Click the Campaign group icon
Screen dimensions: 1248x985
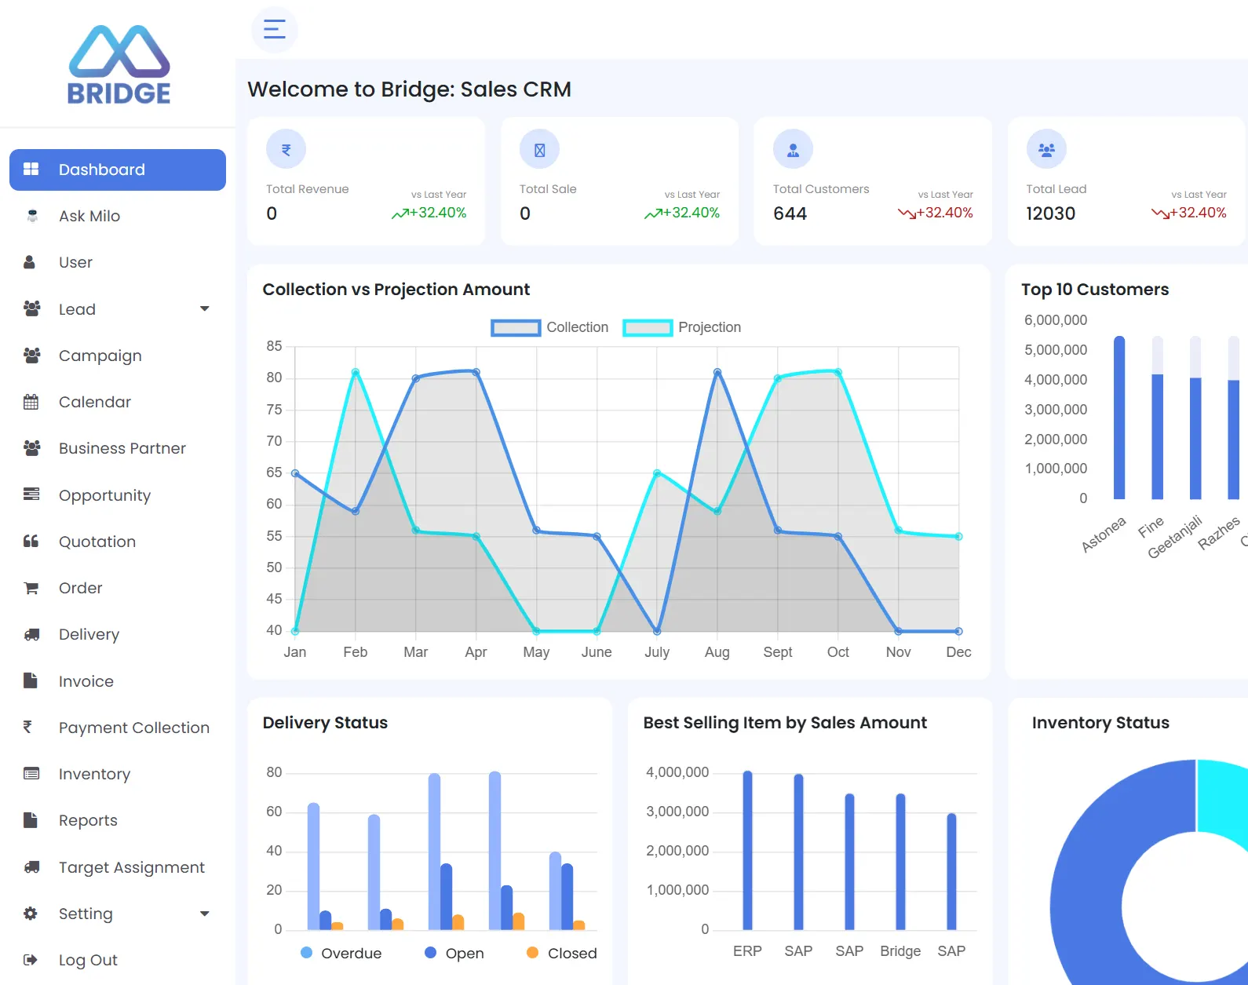point(32,356)
